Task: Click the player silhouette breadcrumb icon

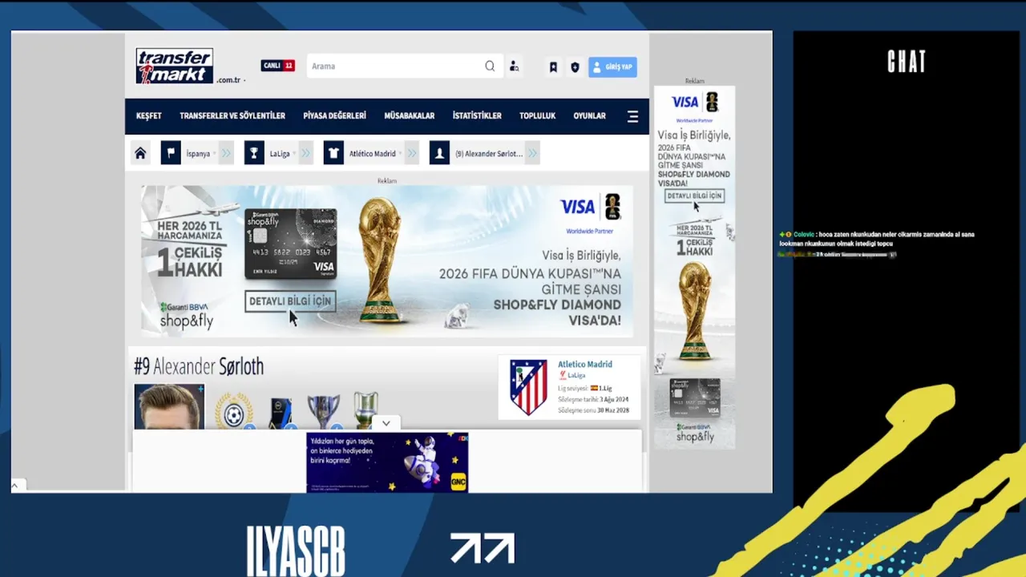Action: [439, 153]
